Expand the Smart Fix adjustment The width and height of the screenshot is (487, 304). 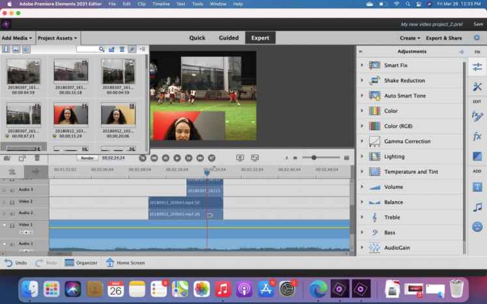(362, 65)
